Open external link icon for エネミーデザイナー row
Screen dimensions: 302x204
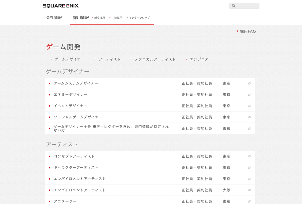click(249, 95)
